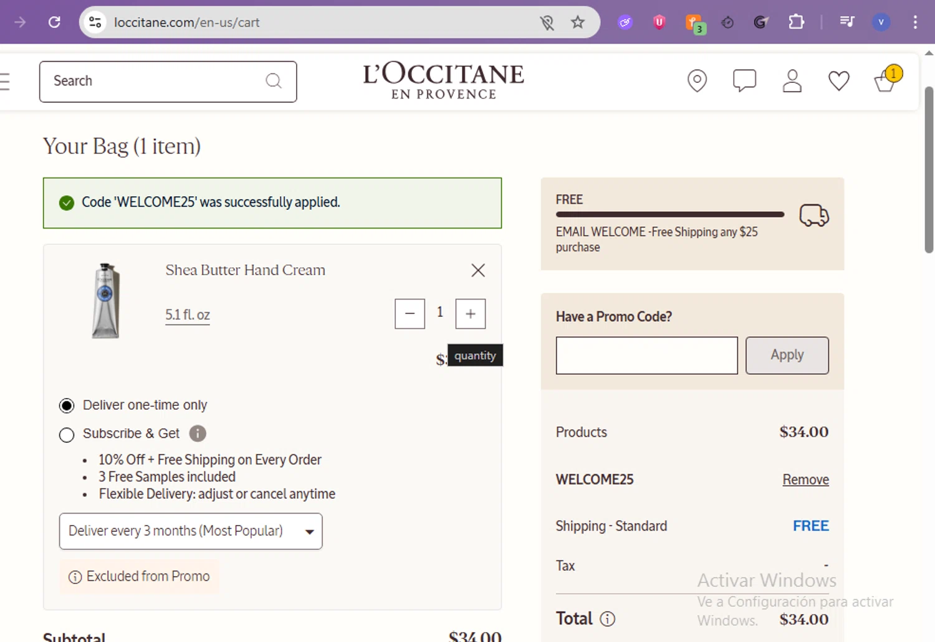The image size is (935, 642).
Task: Open the red shield extension
Action: click(659, 22)
